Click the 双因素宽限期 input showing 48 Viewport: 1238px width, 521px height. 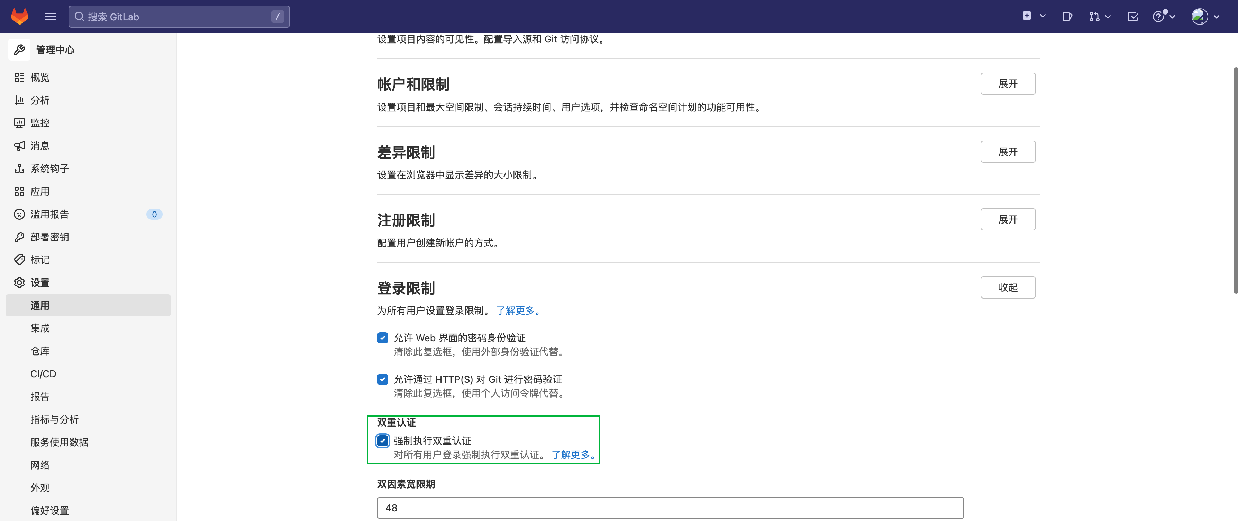coord(670,508)
